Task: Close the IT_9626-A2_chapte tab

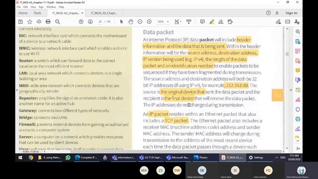Action: pyautogui.click(x=82, y=13)
